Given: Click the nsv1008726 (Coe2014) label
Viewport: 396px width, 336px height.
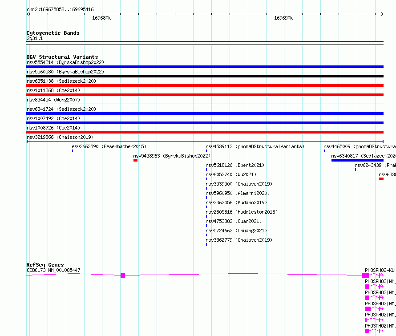Looking at the screenshot, I should coord(53,128).
